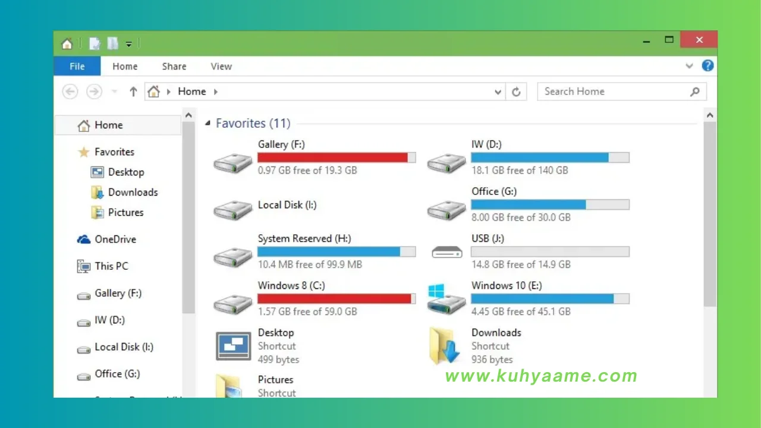
Task: Expand breadcrumb arrow after Home
Action: coord(215,92)
